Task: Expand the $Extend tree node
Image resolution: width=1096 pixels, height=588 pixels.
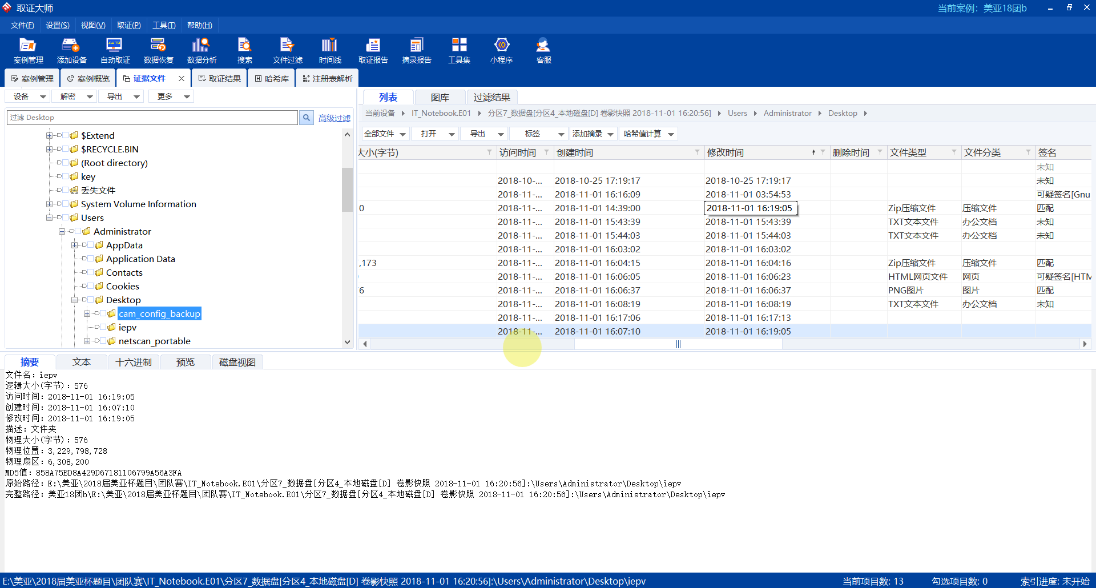Action: pyautogui.click(x=49, y=135)
